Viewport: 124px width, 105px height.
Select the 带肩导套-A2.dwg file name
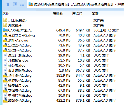[x=22, y=35]
